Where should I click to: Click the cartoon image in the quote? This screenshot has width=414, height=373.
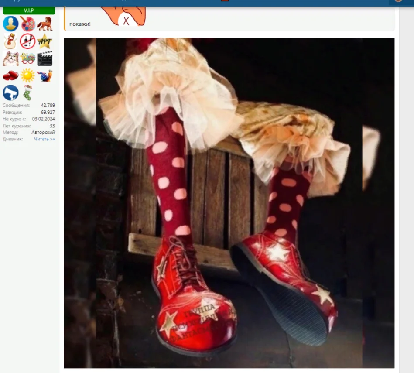tap(123, 16)
